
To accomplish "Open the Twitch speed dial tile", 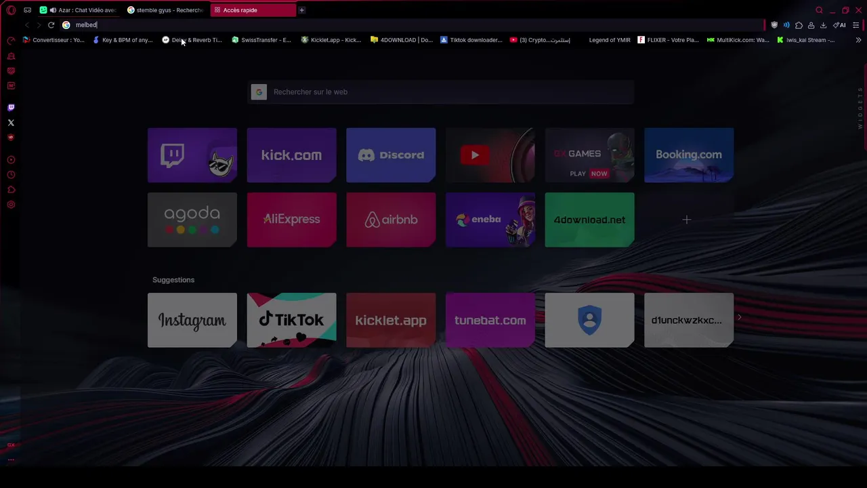I will (x=192, y=155).
